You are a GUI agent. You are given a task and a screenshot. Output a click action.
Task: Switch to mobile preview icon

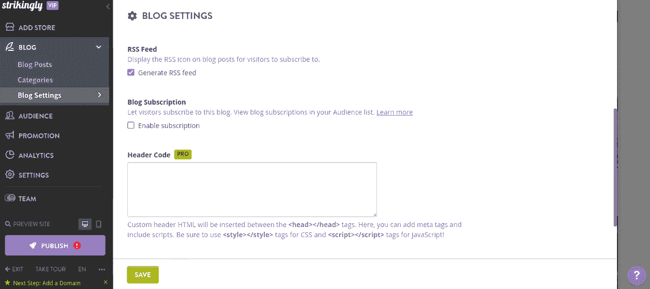point(99,224)
